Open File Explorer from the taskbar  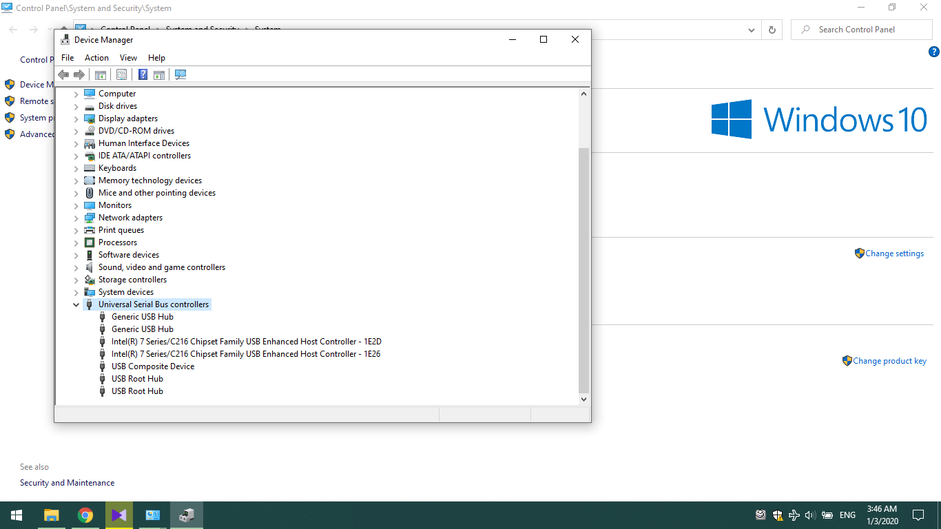click(x=52, y=515)
